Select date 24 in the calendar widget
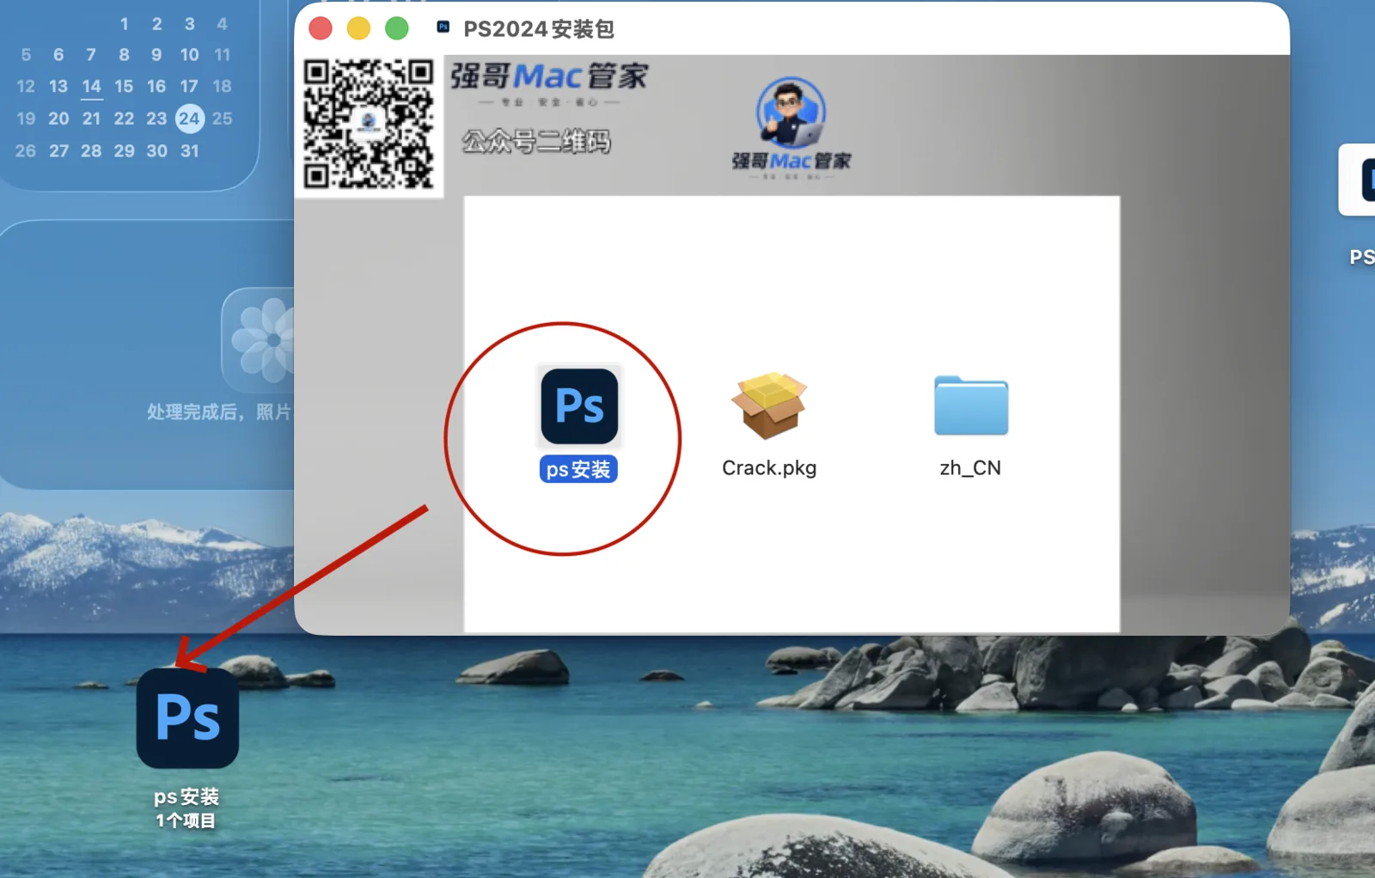Viewport: 1375px width, 878px height. click(x=189, y=119)
